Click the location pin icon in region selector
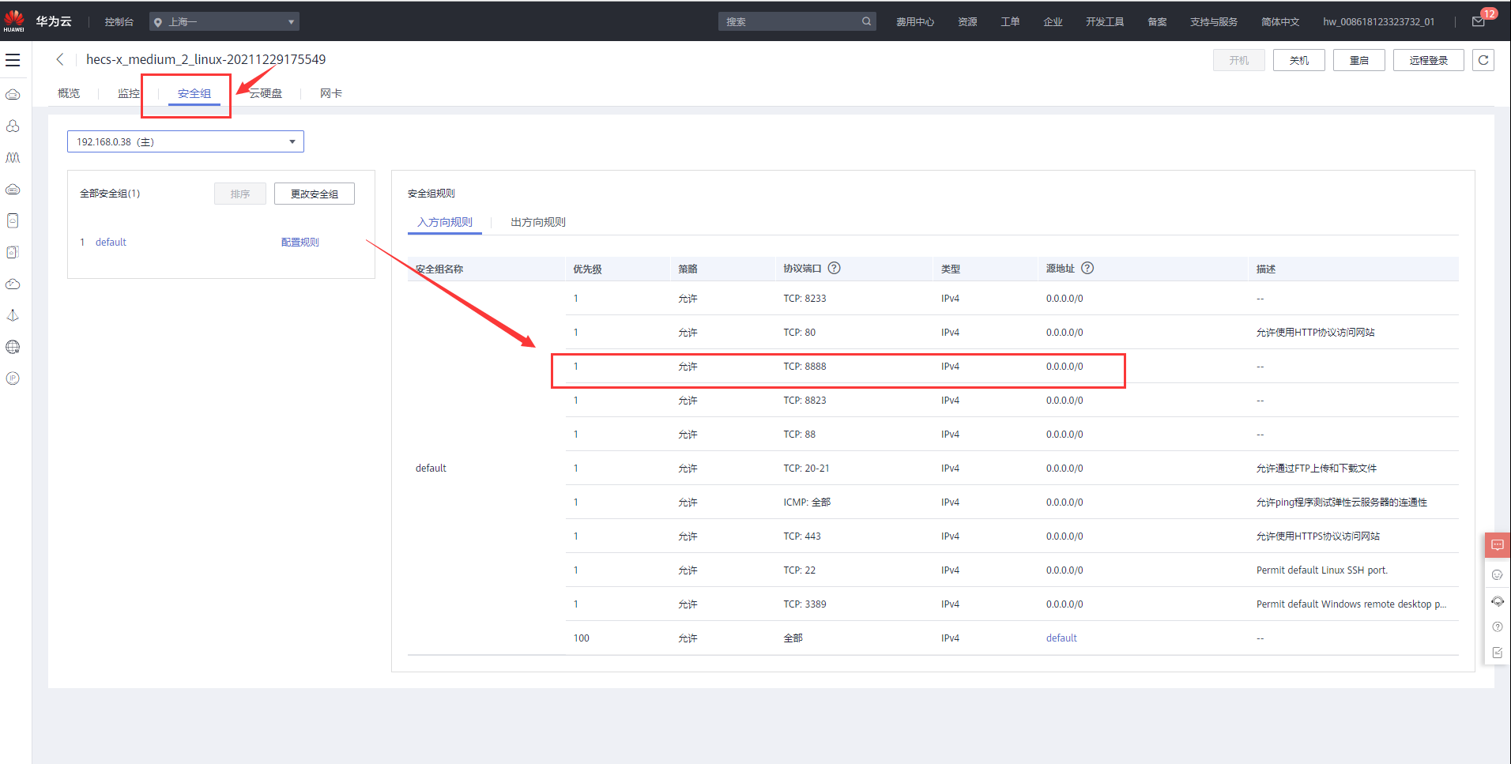This screenshot has width=1511, height=764. tap(158, 22)
